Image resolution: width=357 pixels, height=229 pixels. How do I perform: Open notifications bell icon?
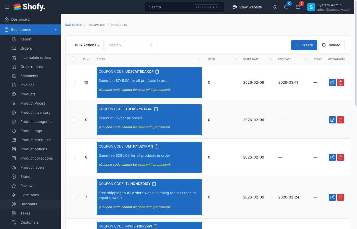(286, 7)
